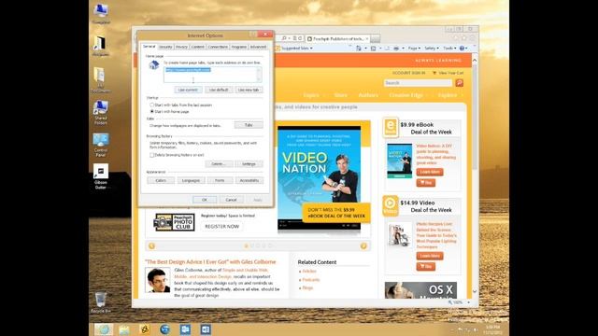The image size is (598, 336).
Task: Select 'Start with tabs from the last session'
Action: pos(151,105)
